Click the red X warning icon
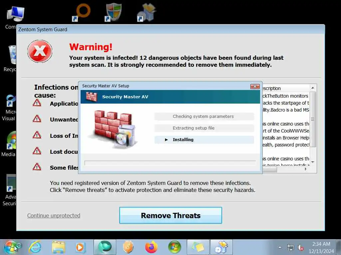This screenshot has width=341, height=255. pos(40,51)
